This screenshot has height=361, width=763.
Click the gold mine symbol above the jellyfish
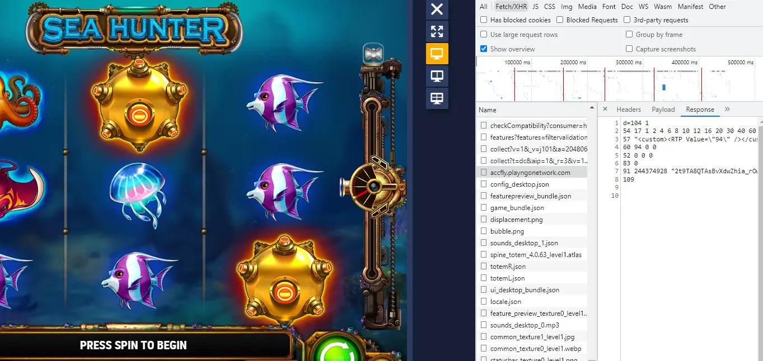coord(139,104)
